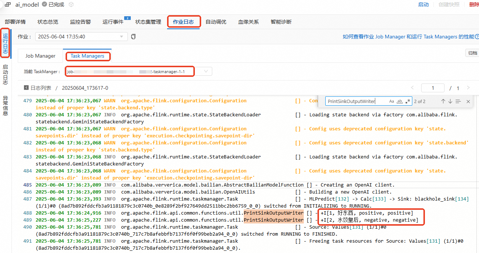This screenshot has height=253, width=479.
Task: Click the back icon beside 日志列表
Action: coord(26,88)
